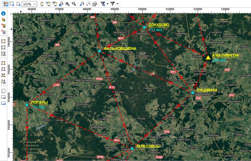Activate the pan hand tool
Image resolution: width=251 pixels, height=161 pixels.
42,4
